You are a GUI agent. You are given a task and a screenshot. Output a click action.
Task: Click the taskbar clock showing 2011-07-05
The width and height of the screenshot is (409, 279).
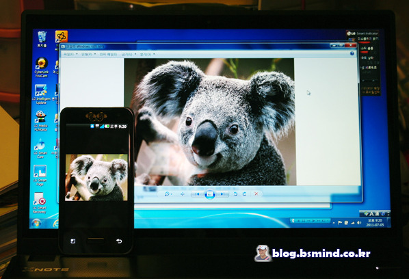point(375,223)
